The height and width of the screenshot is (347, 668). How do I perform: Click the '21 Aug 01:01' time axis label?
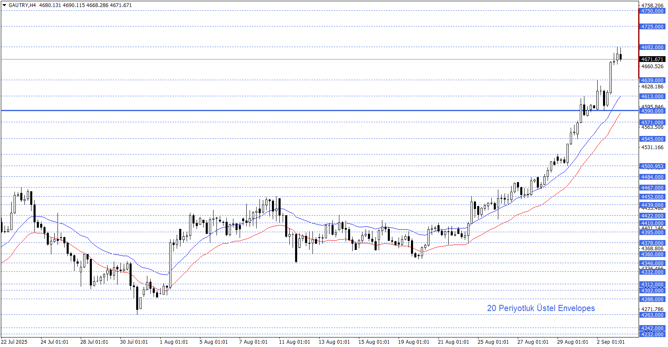click(453, 342)
